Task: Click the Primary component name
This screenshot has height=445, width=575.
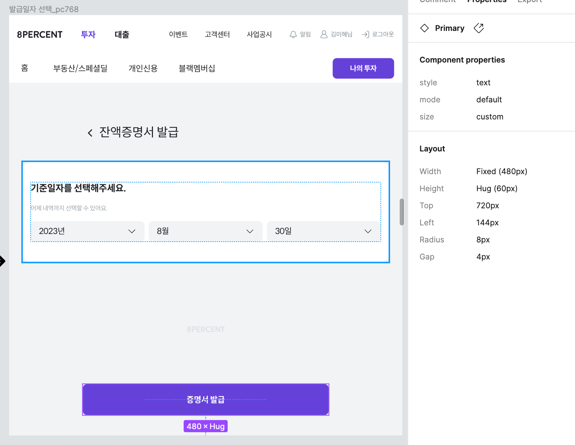Action: tap(450, 28)
